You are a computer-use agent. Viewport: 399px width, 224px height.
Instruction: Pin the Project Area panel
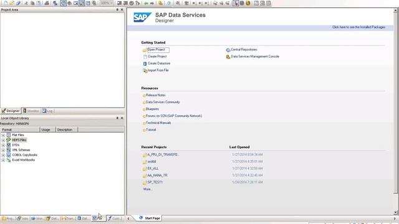coord(117,10)
